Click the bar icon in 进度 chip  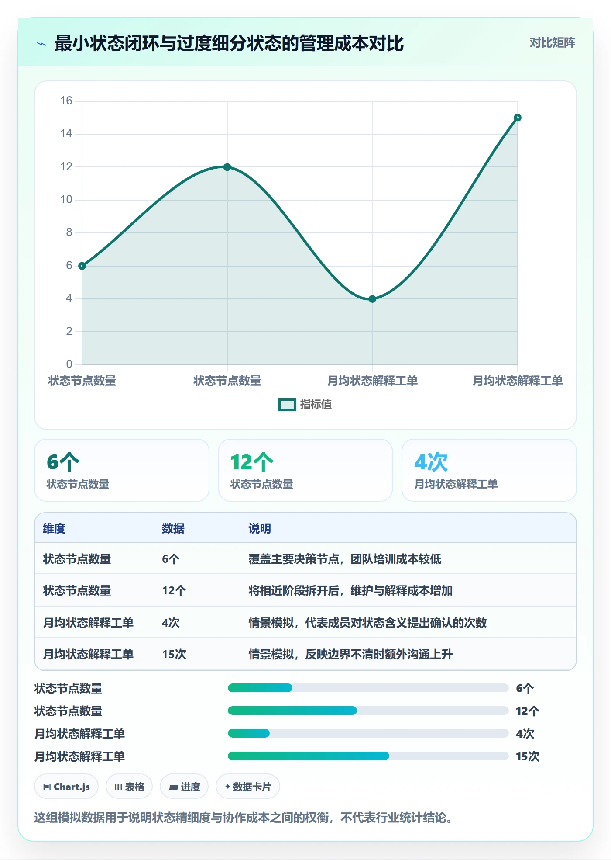pyautogui.click(x=174, y=787)
